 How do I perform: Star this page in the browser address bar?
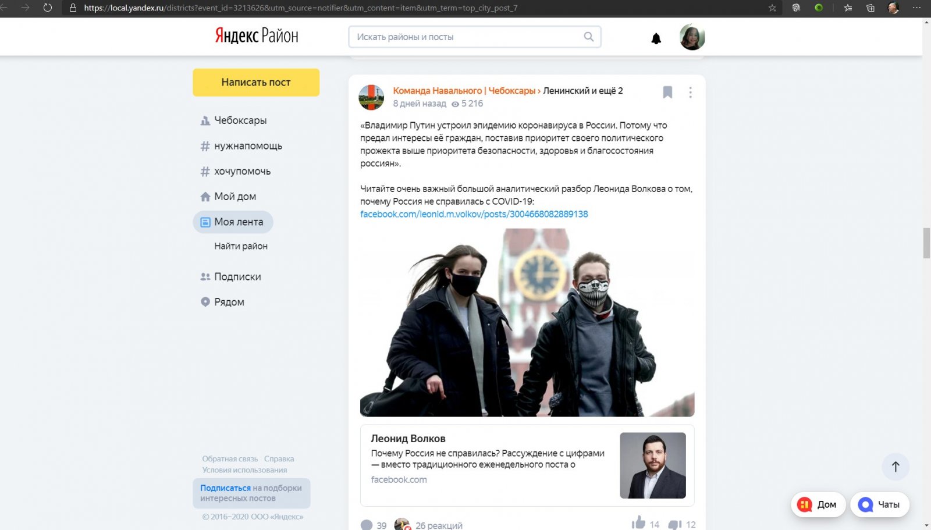tap(772, 8)
